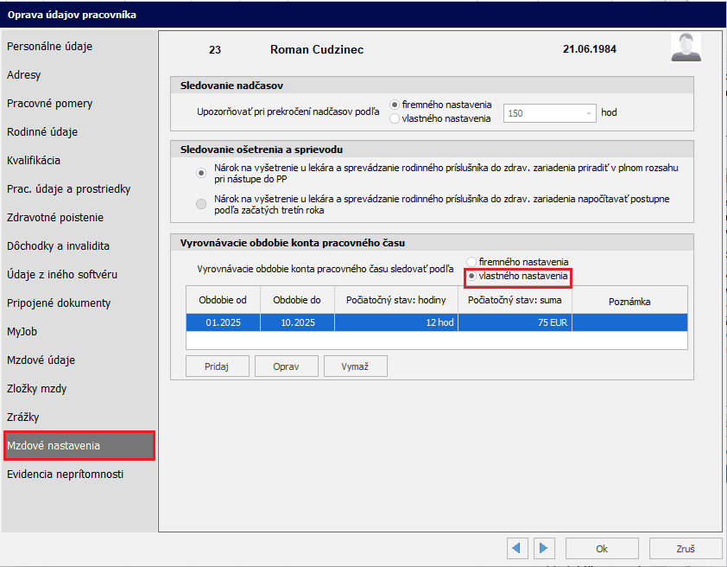Click the 'Pridaj' button
This screenshot has height=567, width=727.
pyautogui.click(x=218, y=366)
